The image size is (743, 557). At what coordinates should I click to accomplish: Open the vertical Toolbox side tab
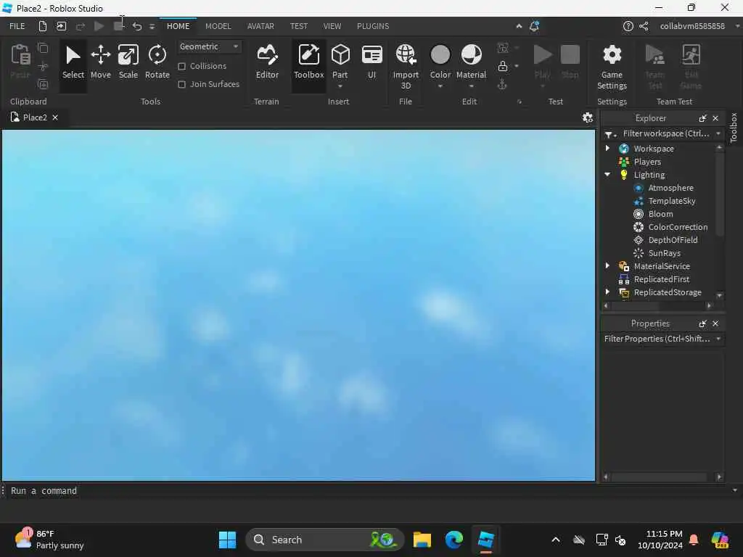coord(734,127)
